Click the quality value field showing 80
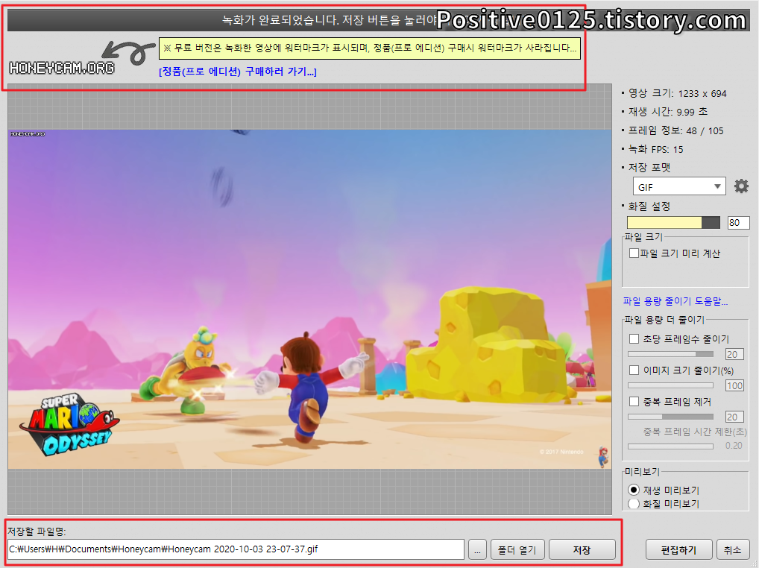The height and width of the screenshot is (568, 759). click(737, 223)
